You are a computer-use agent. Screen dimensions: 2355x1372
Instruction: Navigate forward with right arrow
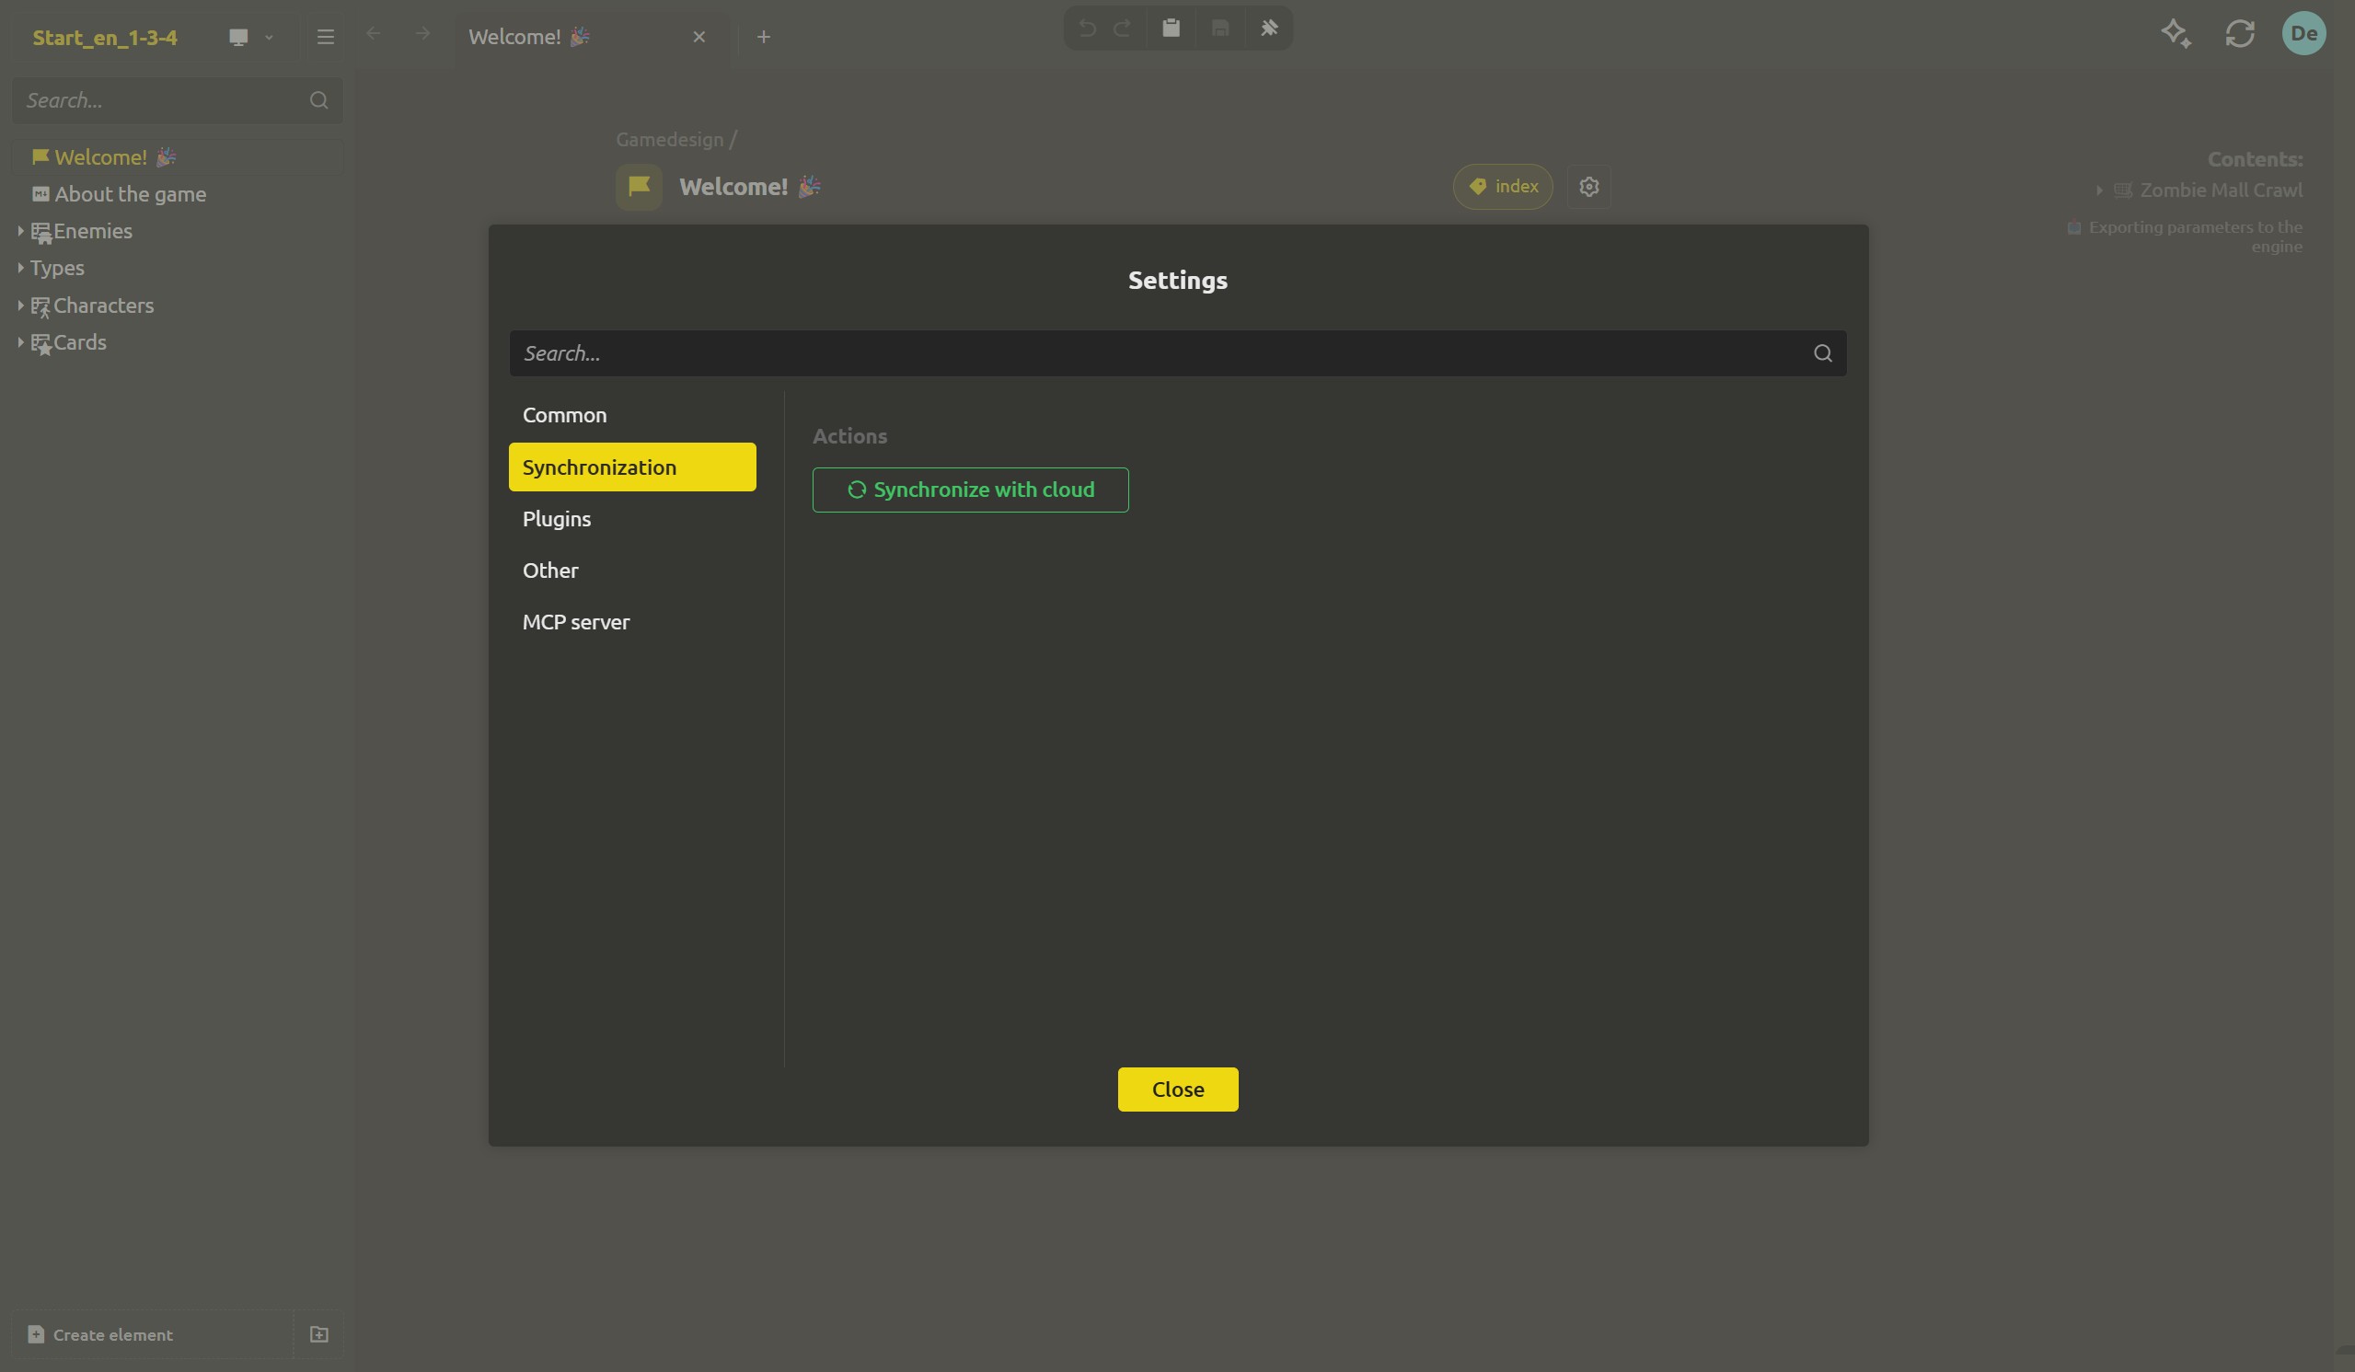point(422,34)
